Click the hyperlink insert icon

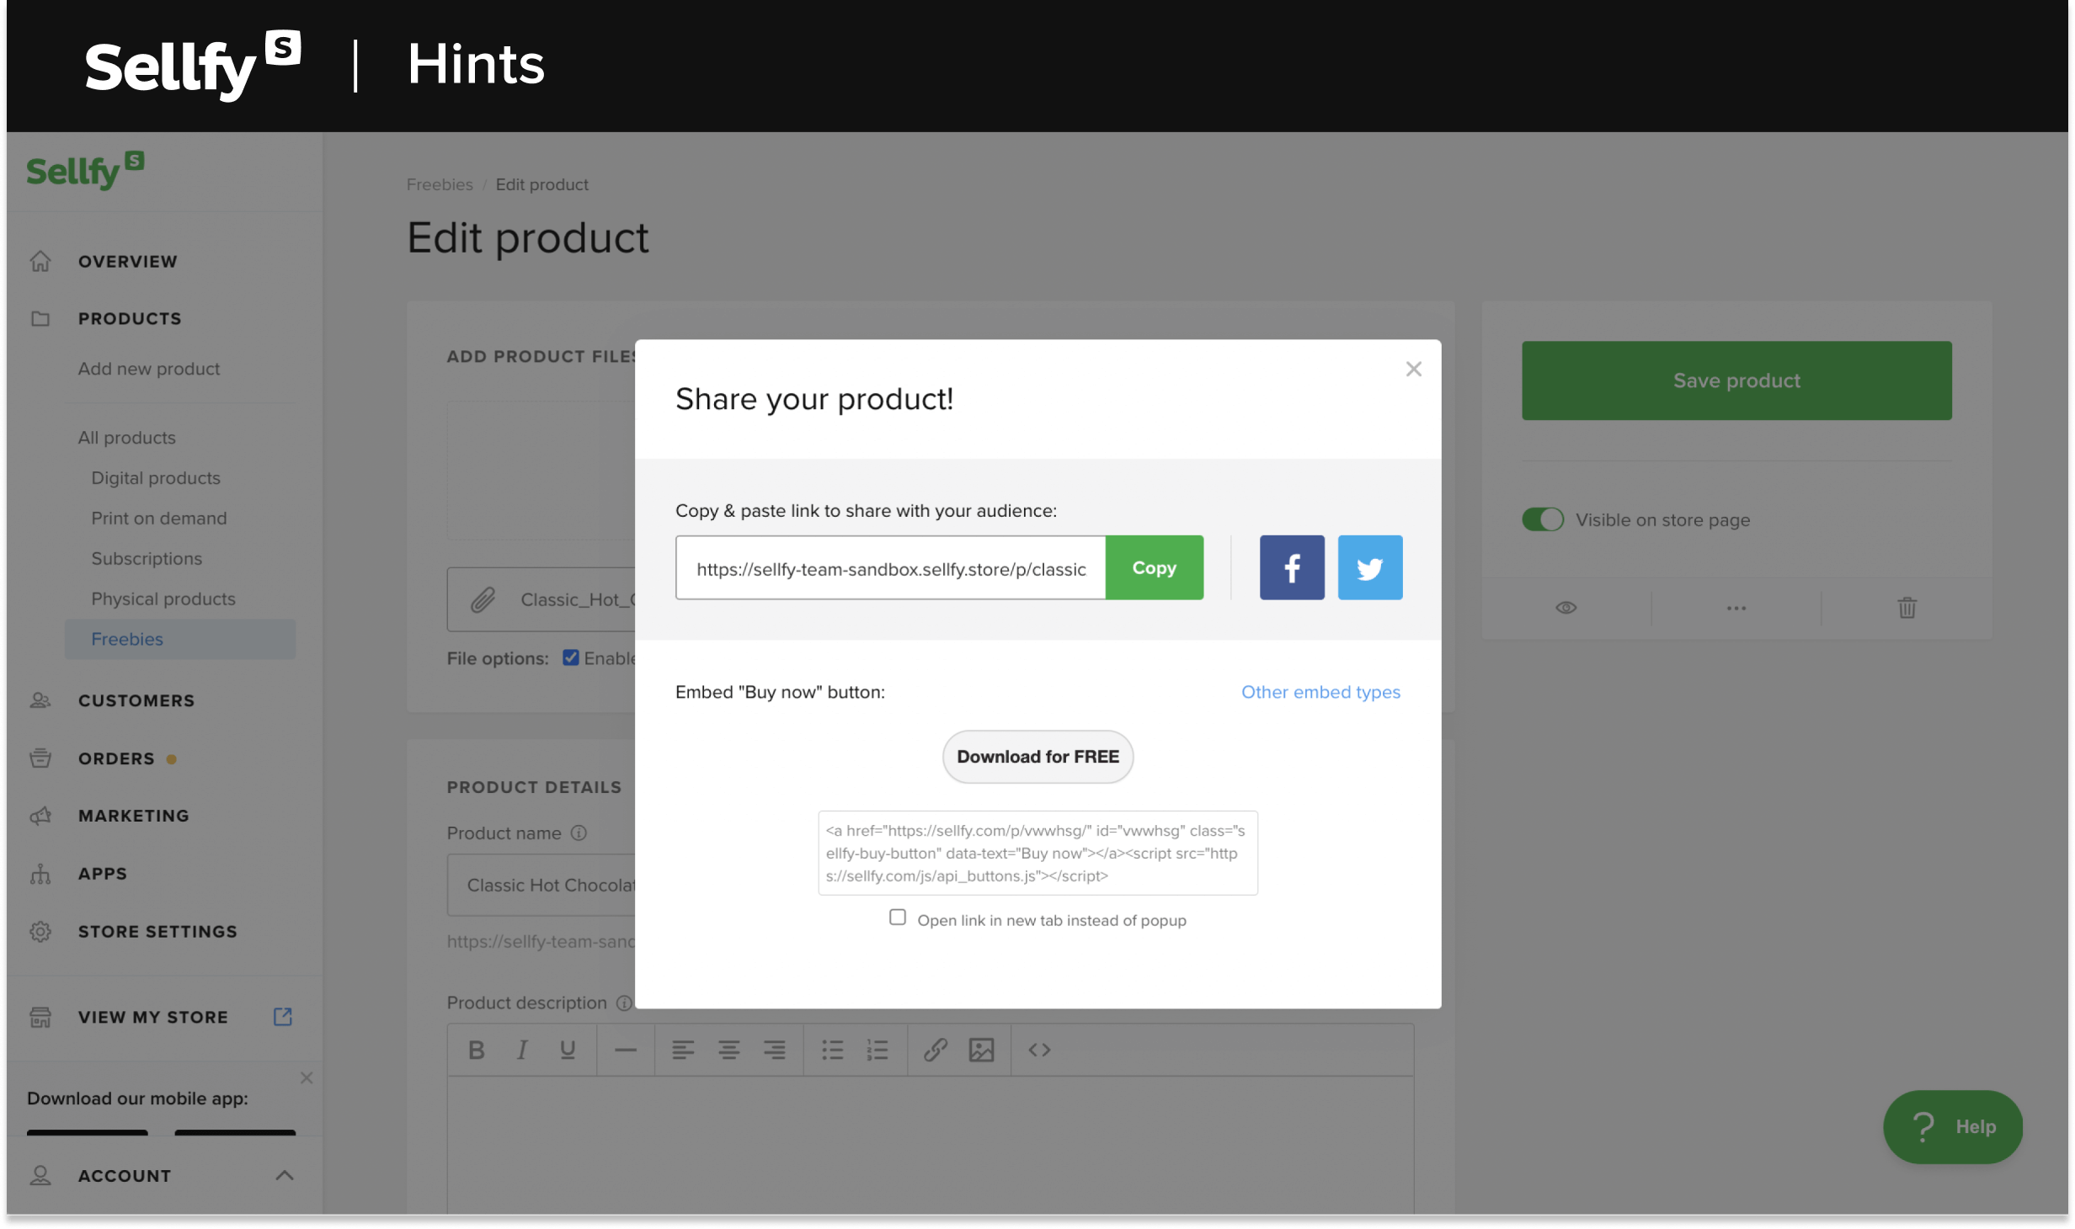click(x=935, y=1049)
